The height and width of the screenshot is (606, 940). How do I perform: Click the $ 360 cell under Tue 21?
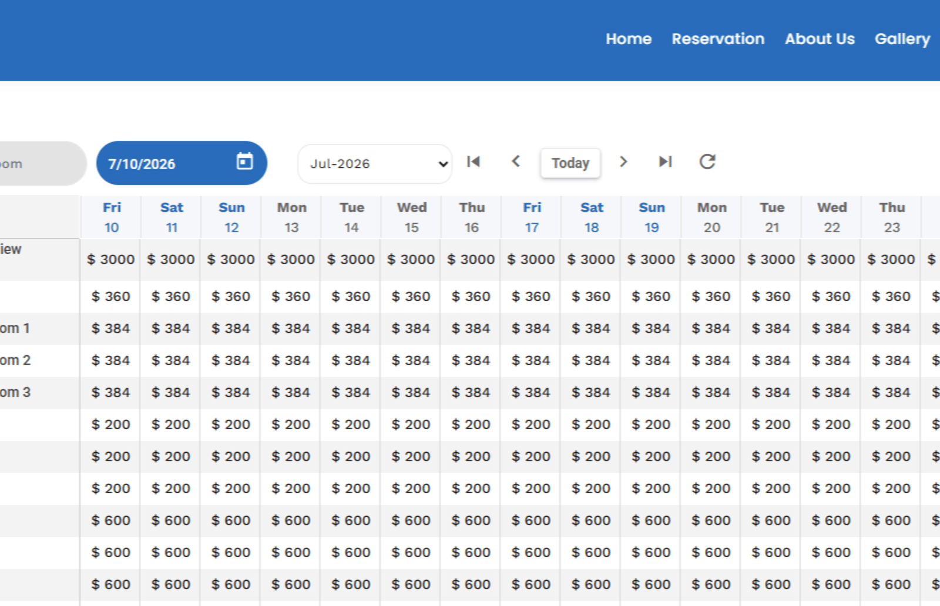[x=771, y=297]
